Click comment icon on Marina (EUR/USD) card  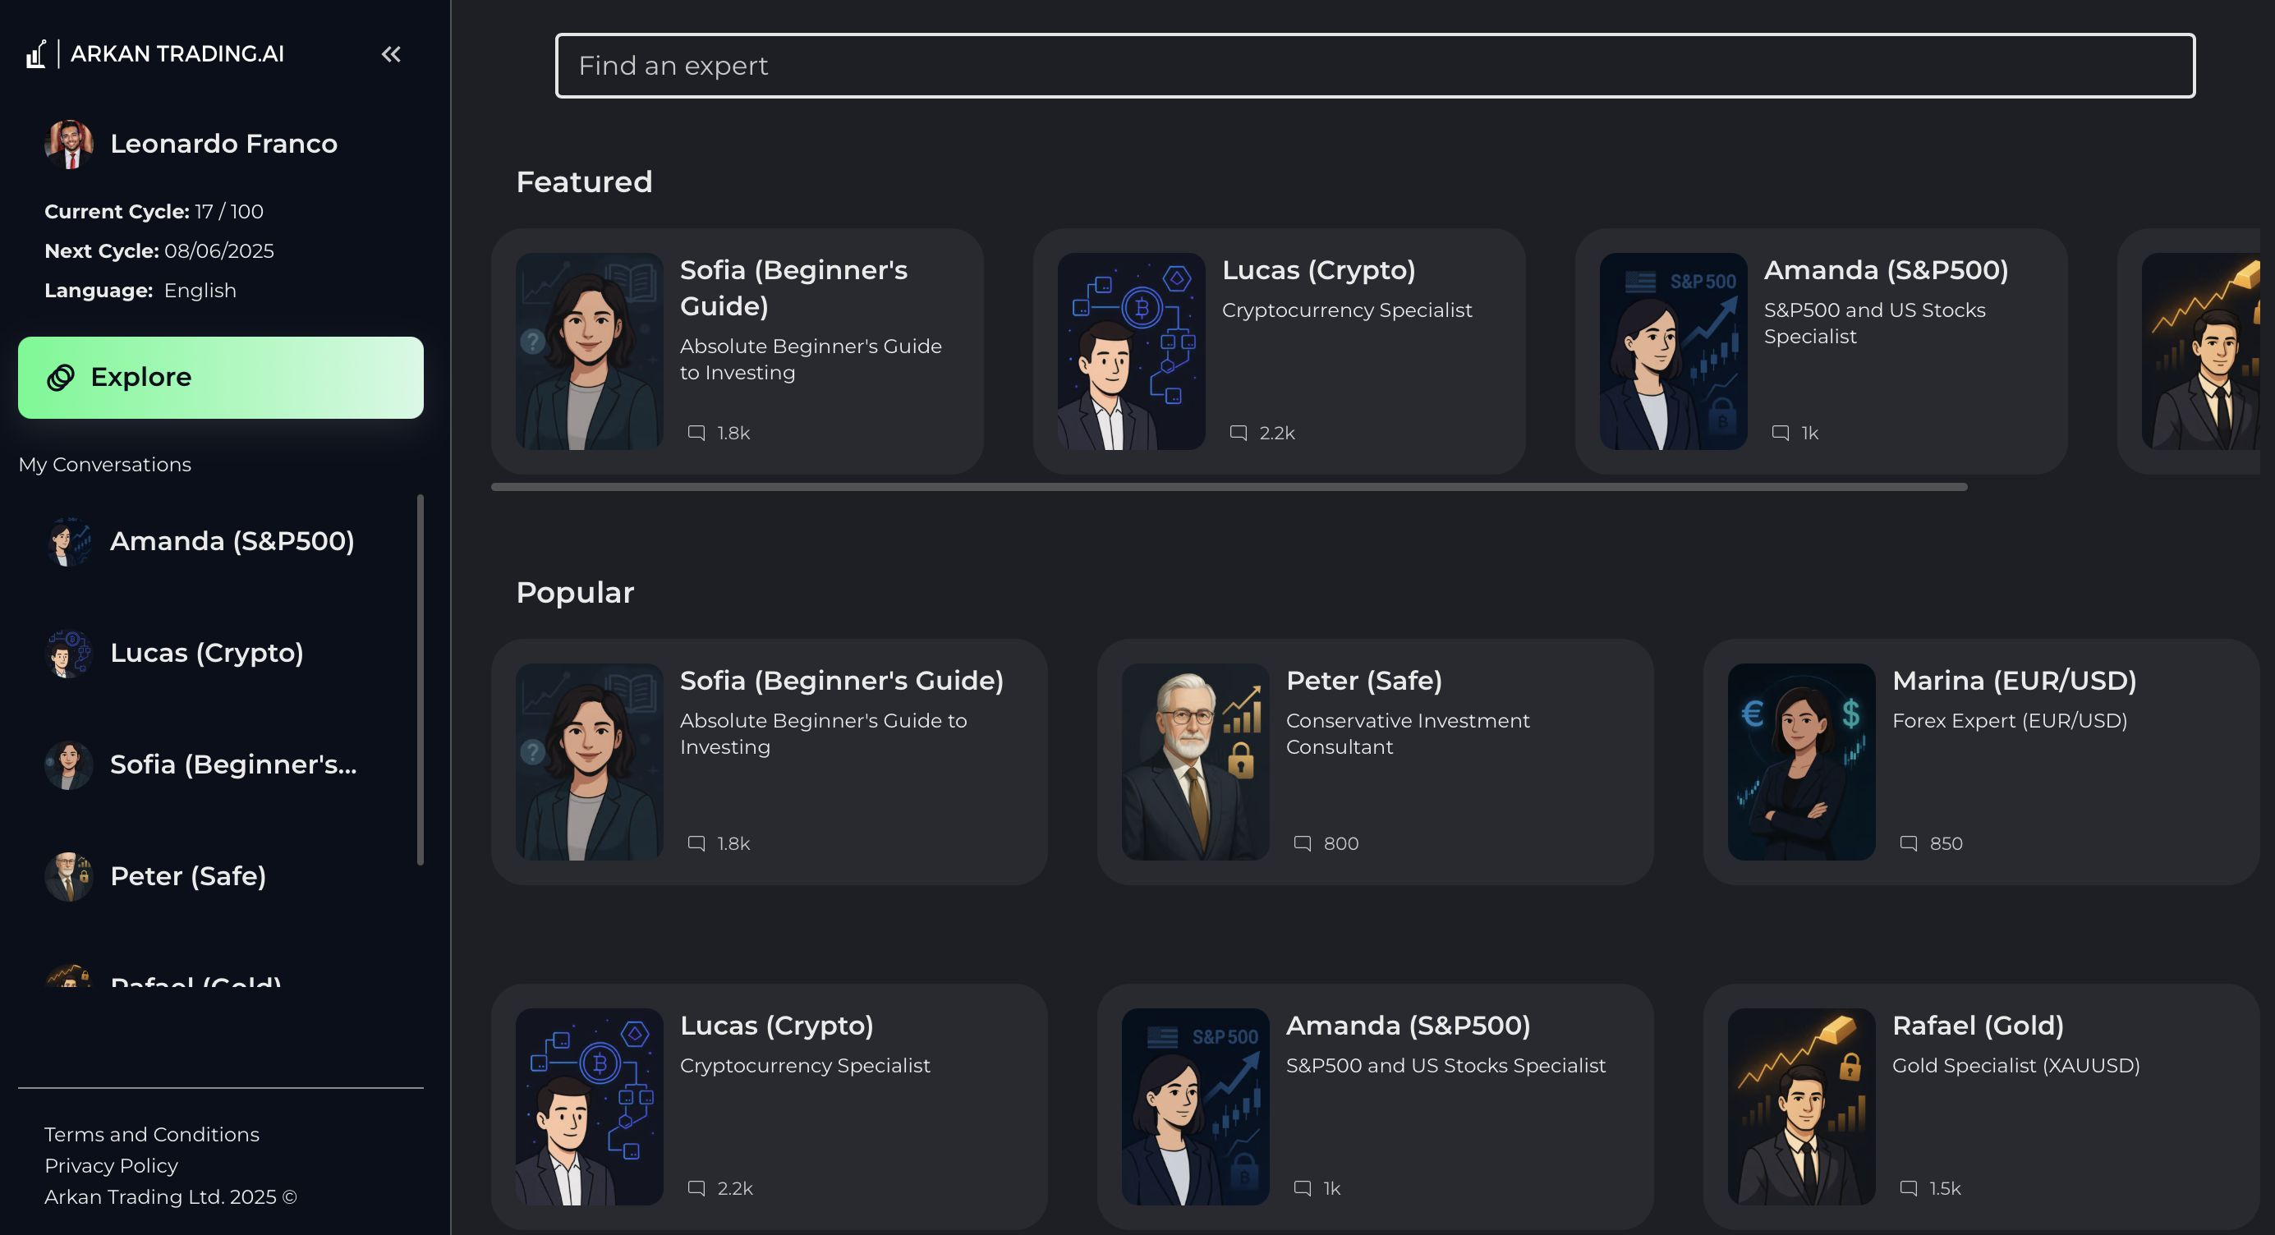coord(1908,843)
